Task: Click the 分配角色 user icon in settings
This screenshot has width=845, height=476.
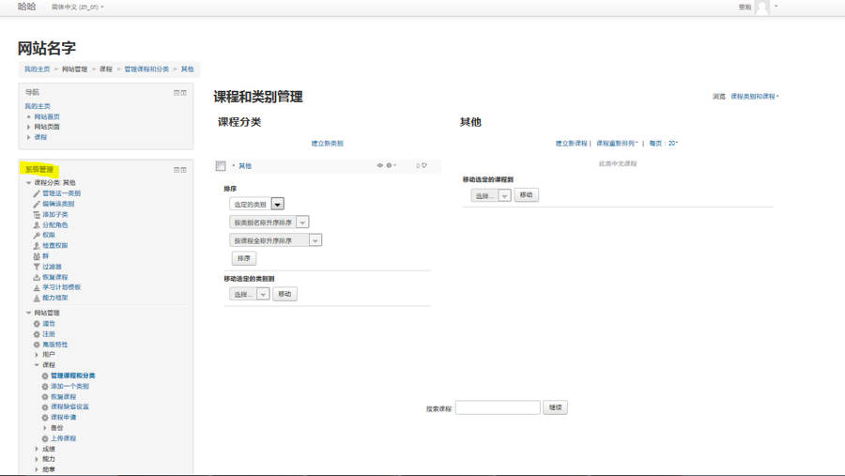Action: click(37, 225)
